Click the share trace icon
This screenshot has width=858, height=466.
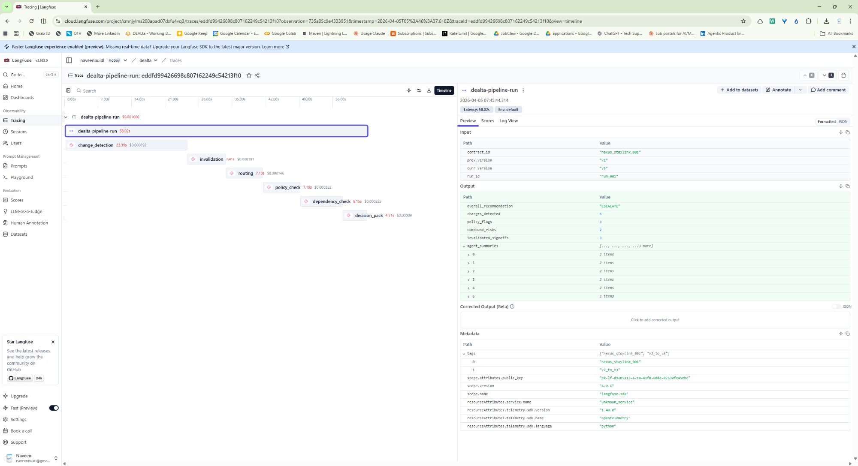[257, 75]
